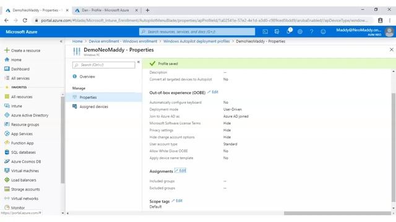Go to Device enrollment breadcrumb
Viewport: 396px width, 222px height.
coord(123,41)
